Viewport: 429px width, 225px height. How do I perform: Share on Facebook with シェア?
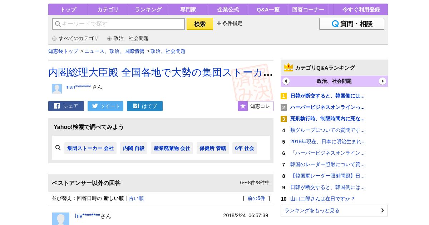[x=66, y=106]
